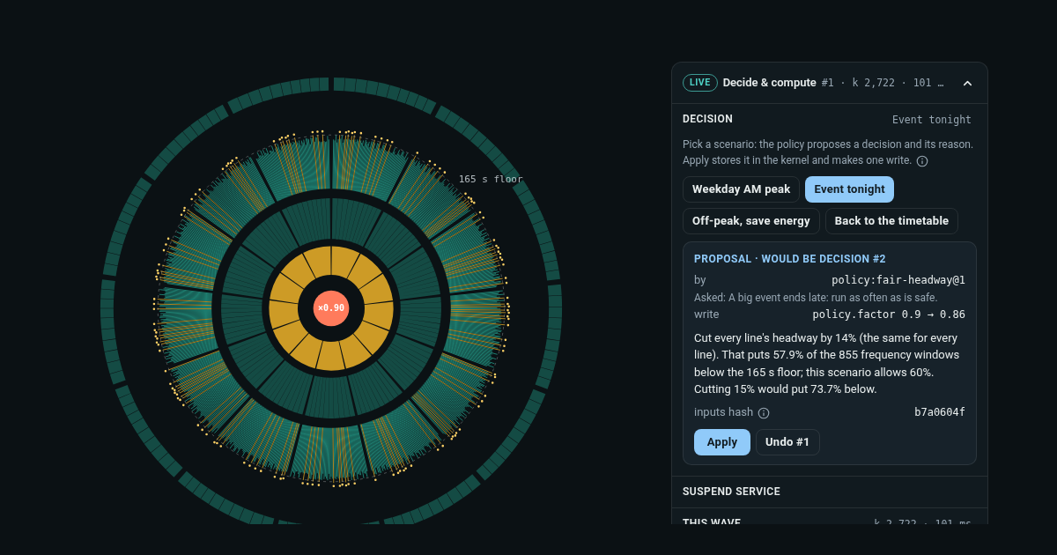Click the policy:fair-headway@1 value
1057x555 pixels.
click(x=898, y=280)
